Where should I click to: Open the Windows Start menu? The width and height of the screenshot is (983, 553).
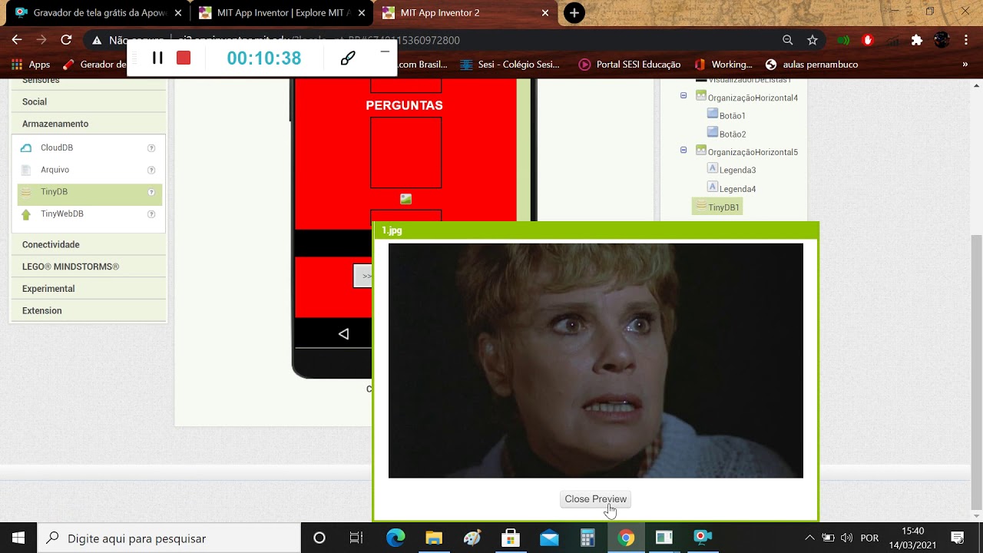tap(18, 538)
